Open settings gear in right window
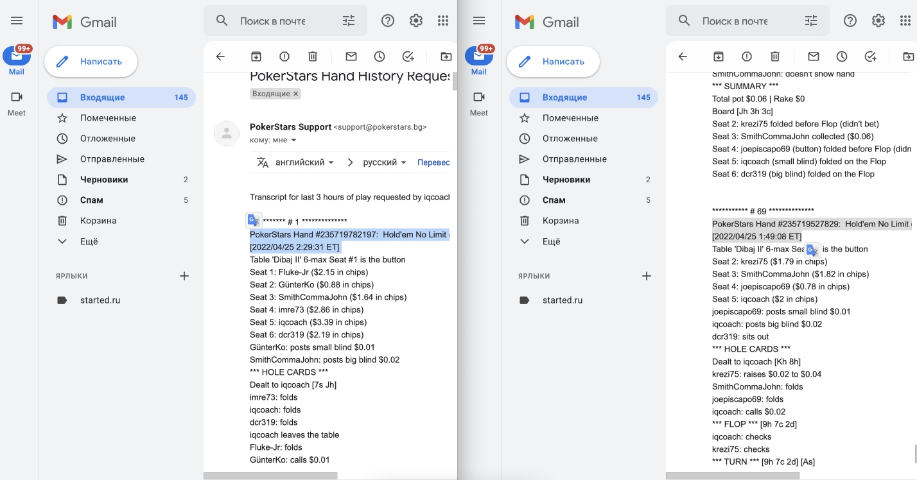Screen dimensions: 917x480 coord(878,21)
